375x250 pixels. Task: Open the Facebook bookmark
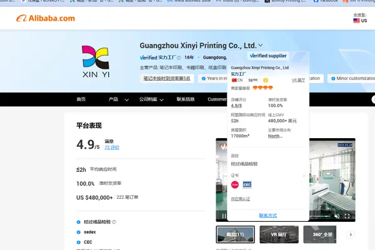(x=325, y=1)
